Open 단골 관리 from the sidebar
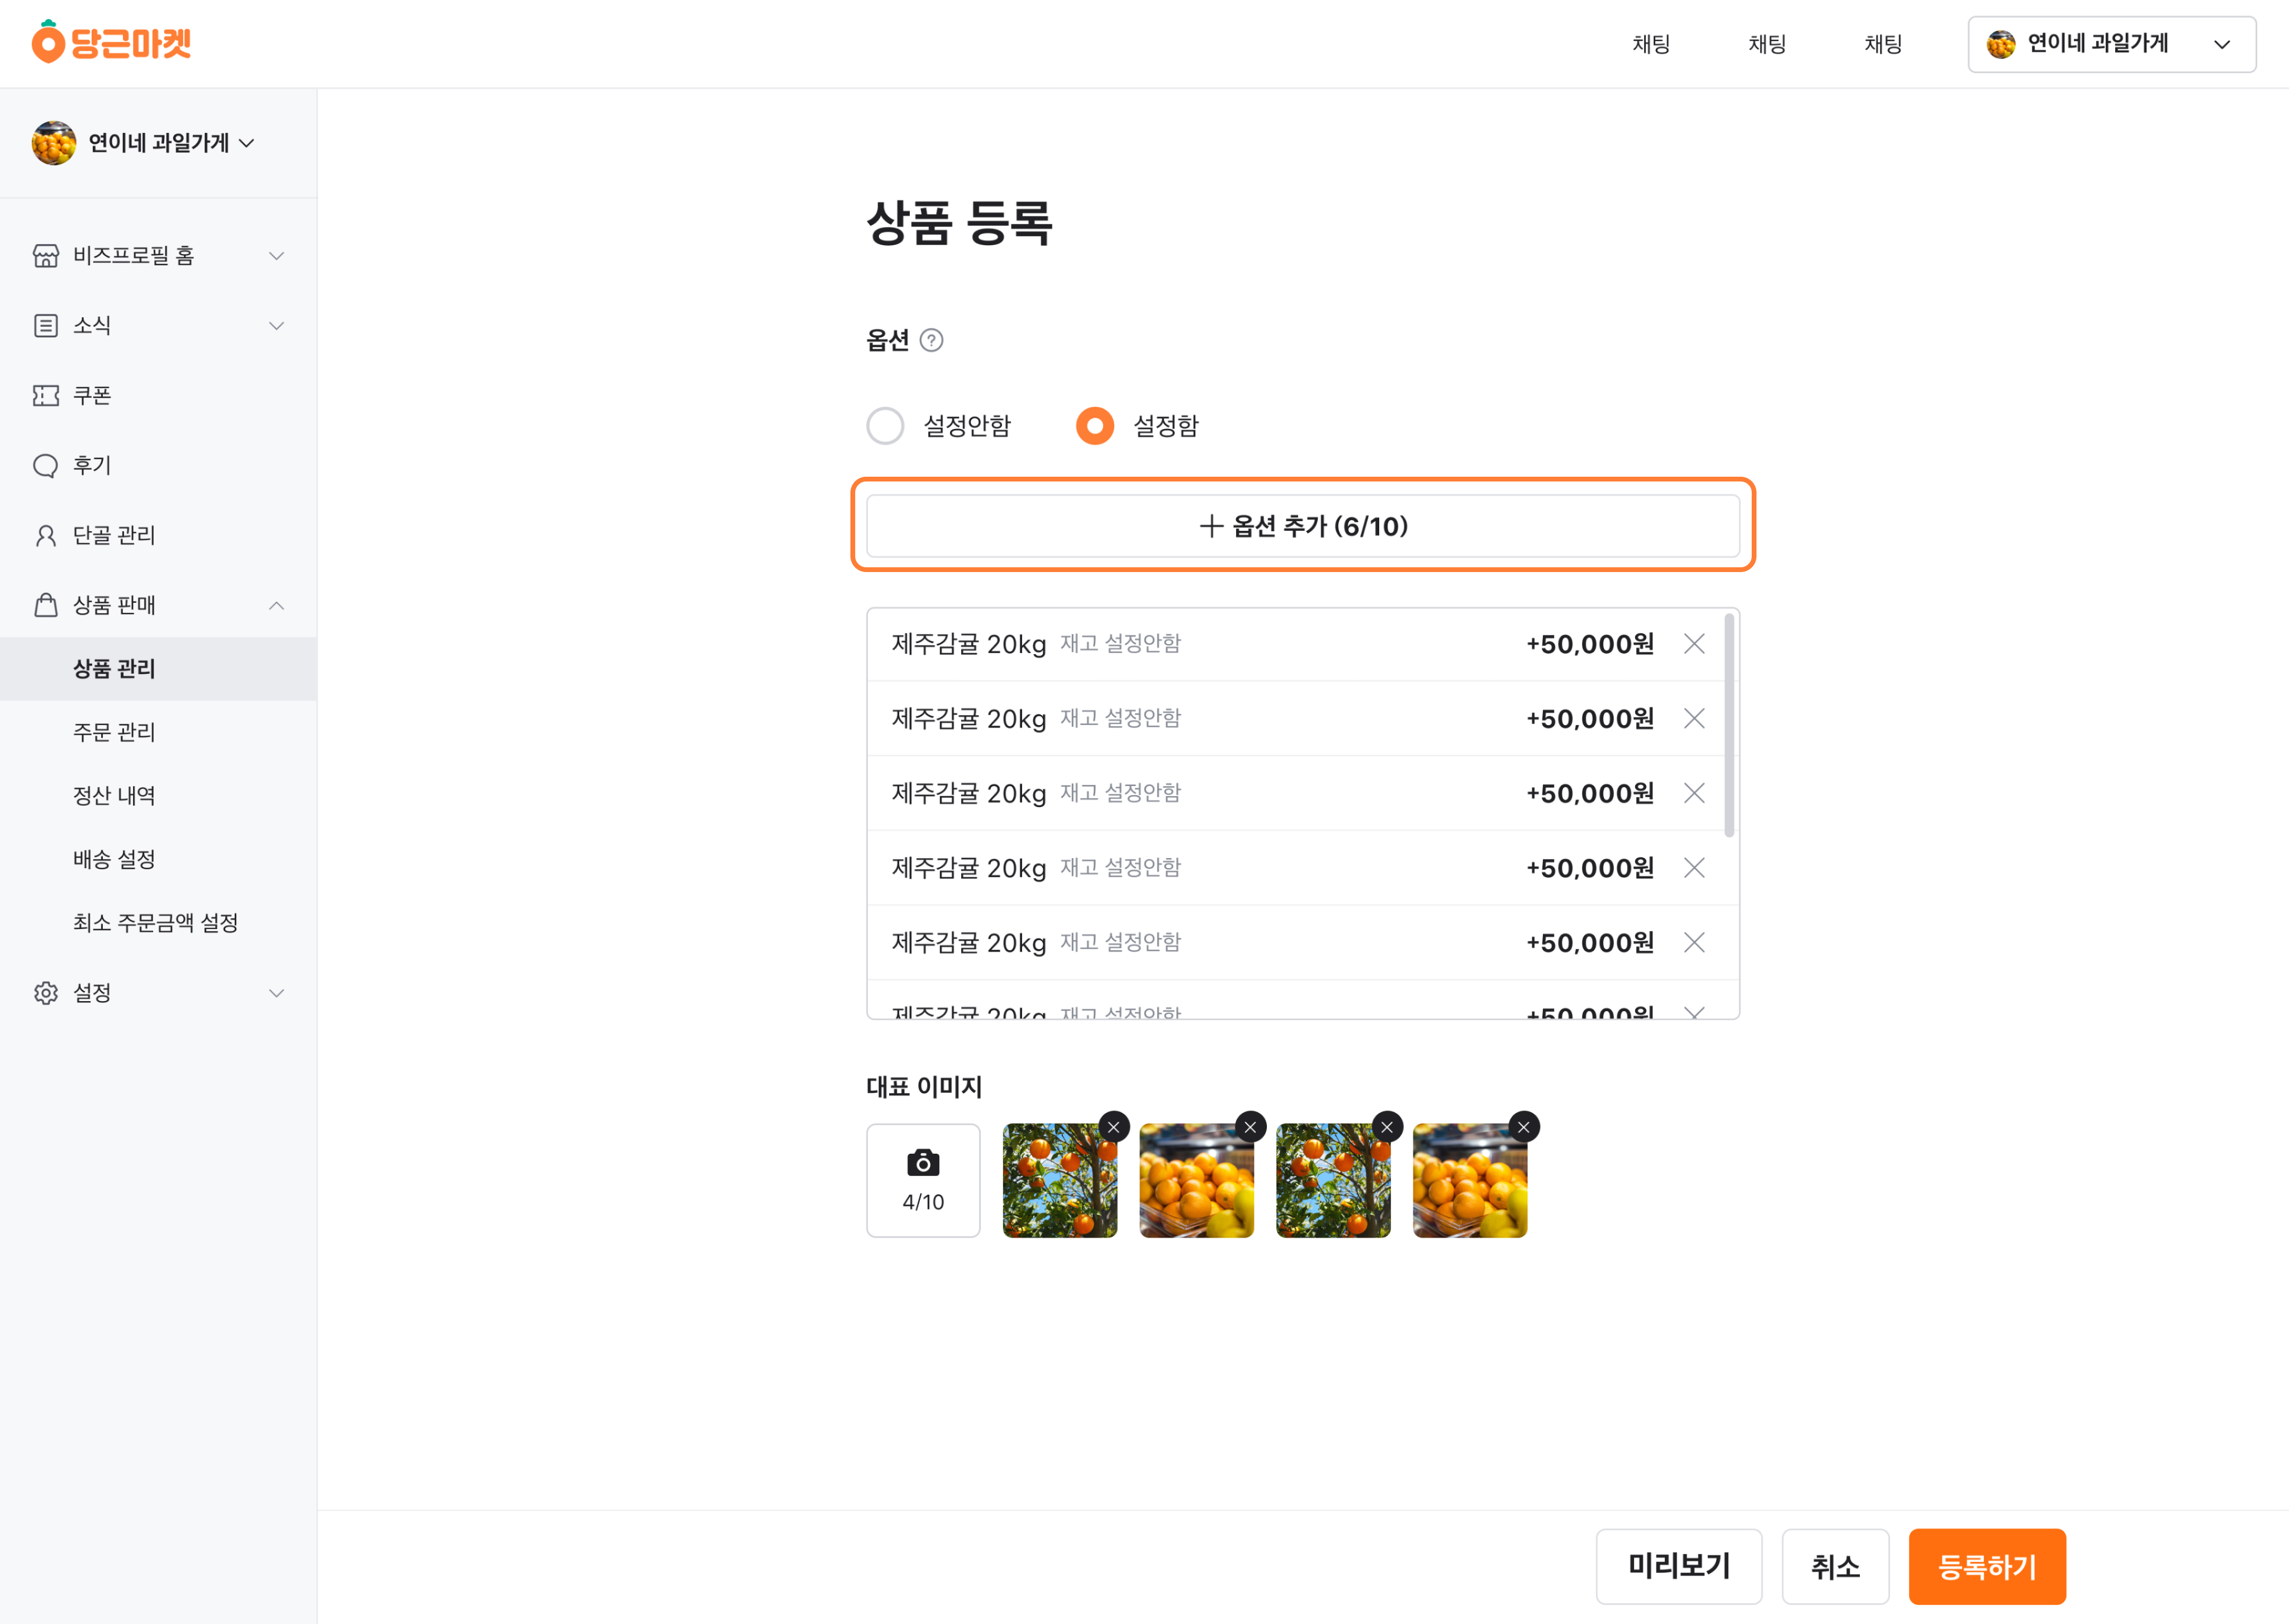Screen dimensions: 2289x1624 (x=114, y=535)
